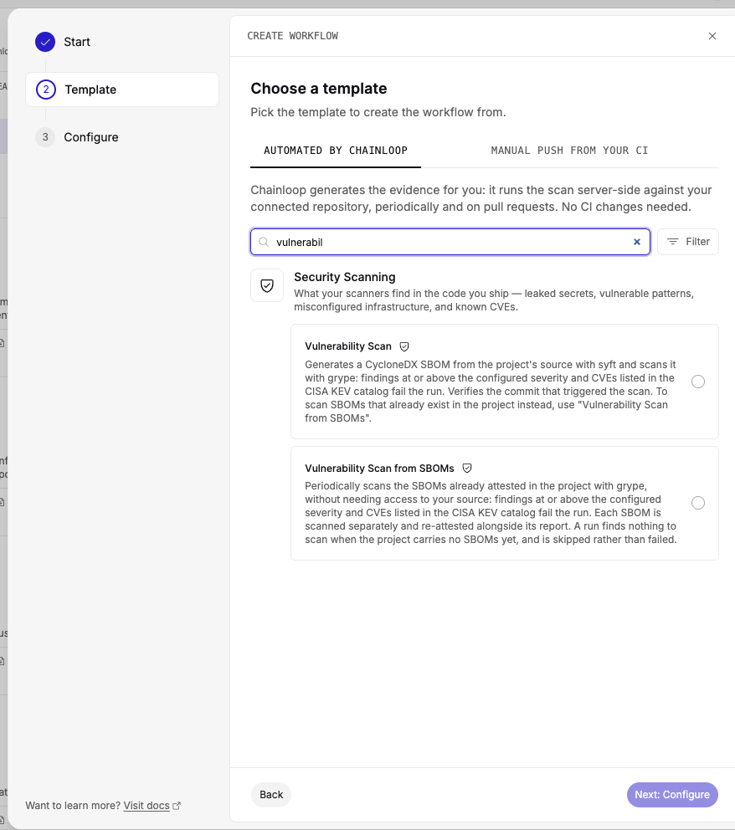Select the Vulnerability Scan template radio
The width and height of the screenshot is (735, 830).
tap(698, 382)
